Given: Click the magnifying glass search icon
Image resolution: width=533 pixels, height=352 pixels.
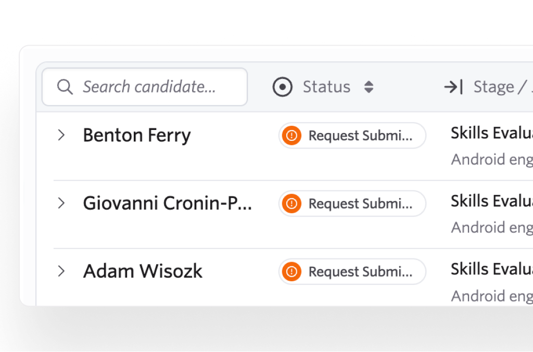Looking at the screenshot, I should [65, 87].
